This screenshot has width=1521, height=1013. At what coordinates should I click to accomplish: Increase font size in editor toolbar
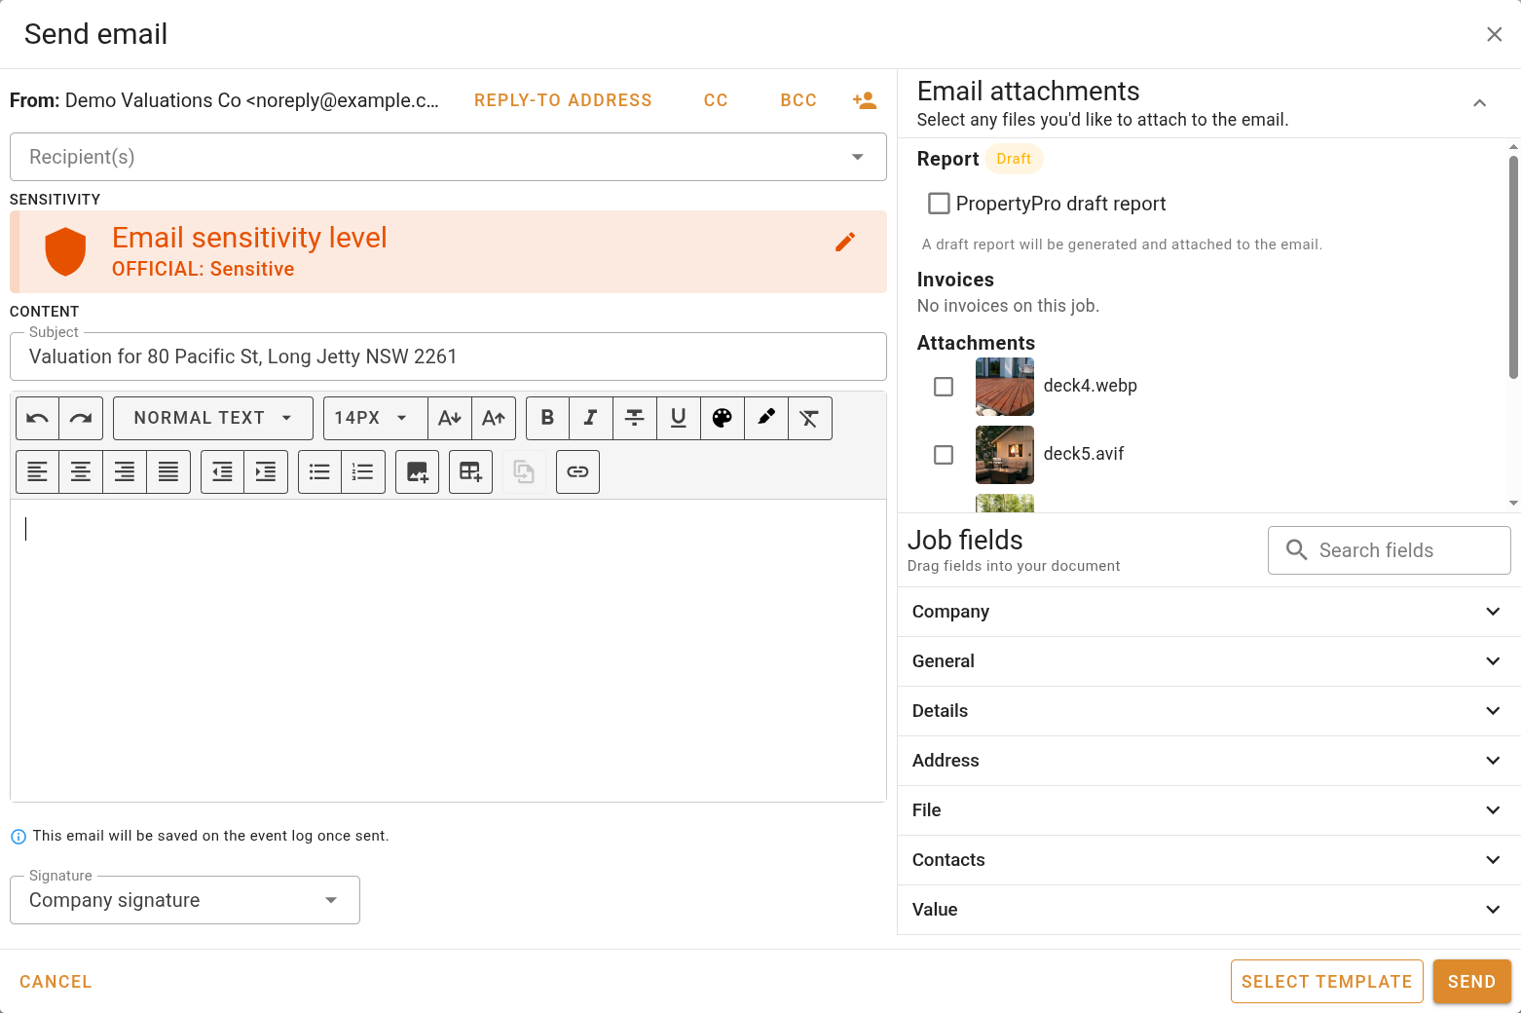coord(494,418)
